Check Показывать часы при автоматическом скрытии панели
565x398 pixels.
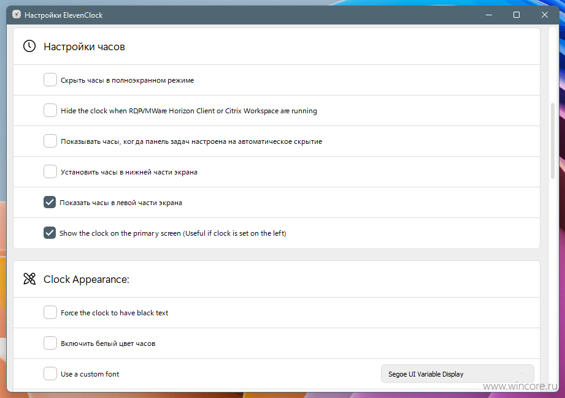click(50, 141)
